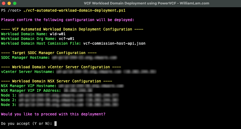Click the blurred Node 2 value
This screenshot has width=241, height=129.
[x=69, y=100]
